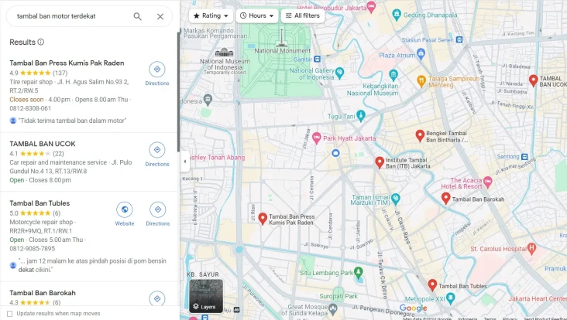Click Gambir station marker
Image resolution: width=567 pixels, height=320 pixels.
pos(317,59)
